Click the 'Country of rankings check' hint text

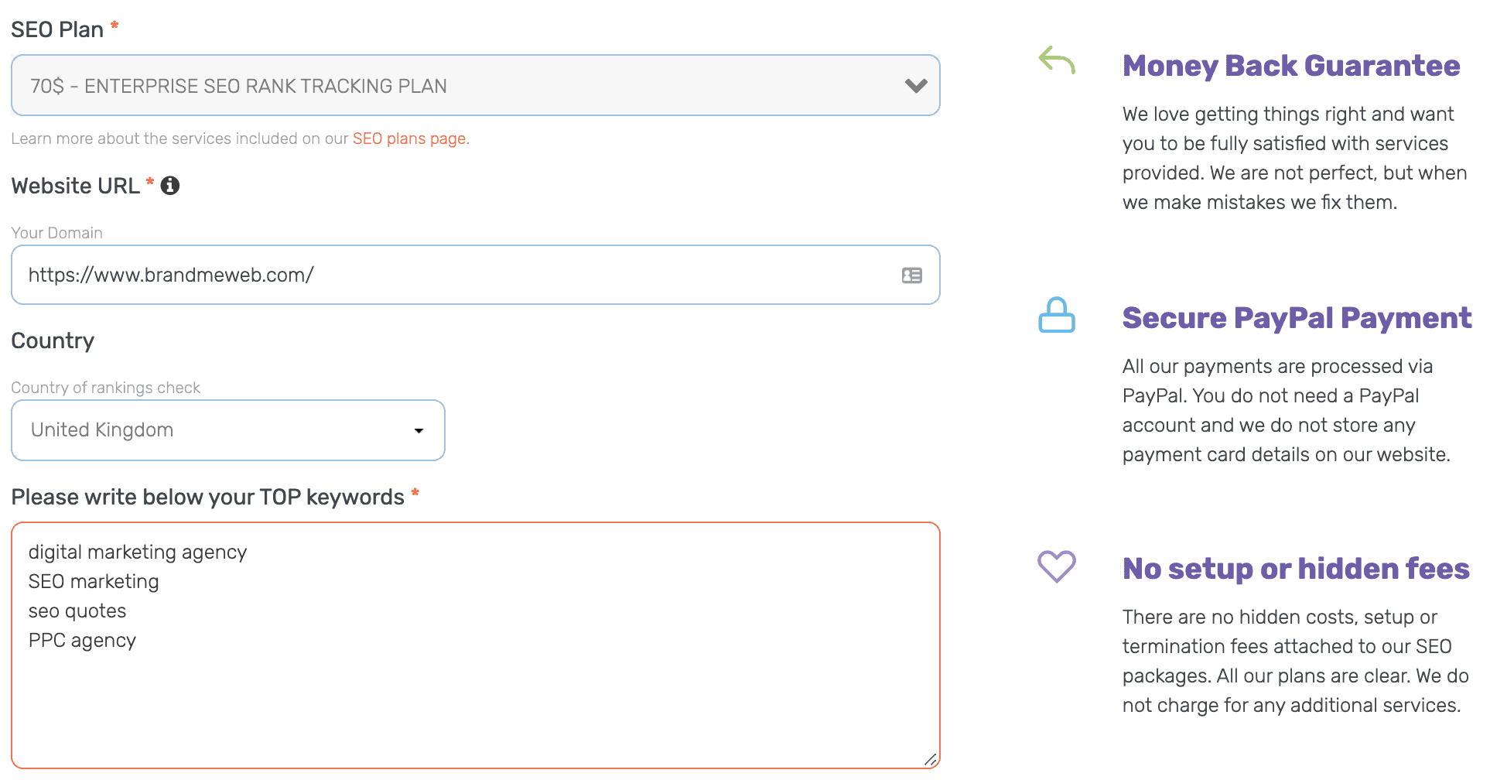coord(105,388)
